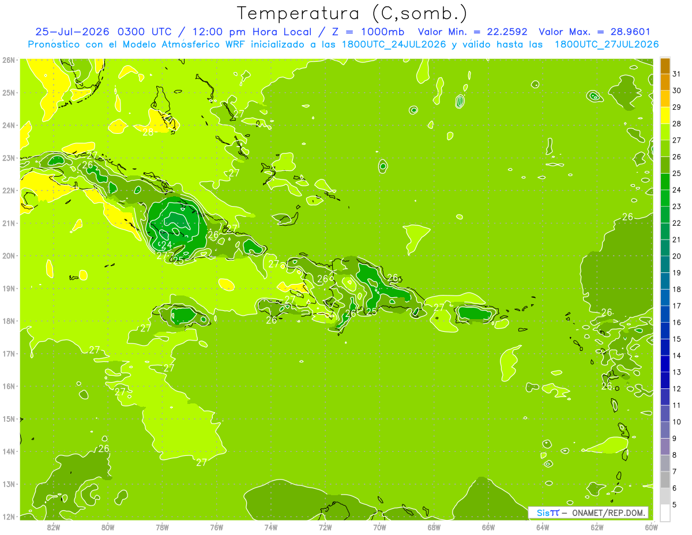
Task: Click the "82W" longitude axis label
Action: point(53,527)
